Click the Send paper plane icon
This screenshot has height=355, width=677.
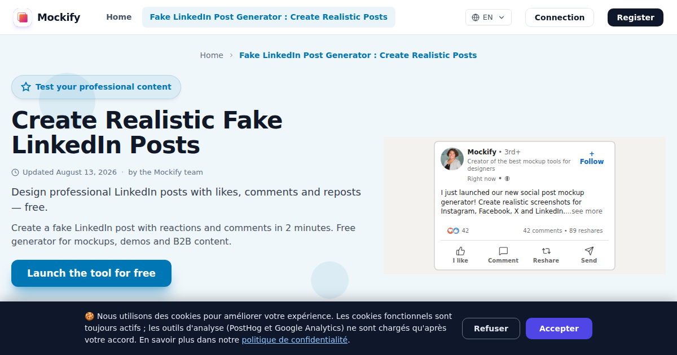pos(589,251)
